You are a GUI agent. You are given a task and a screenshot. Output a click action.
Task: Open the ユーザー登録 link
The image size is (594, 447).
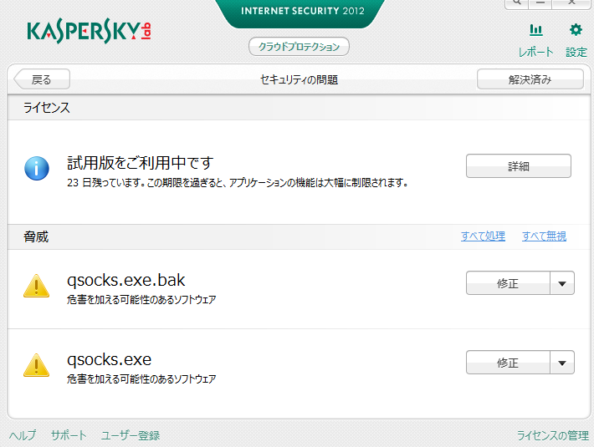coord(131,435)
